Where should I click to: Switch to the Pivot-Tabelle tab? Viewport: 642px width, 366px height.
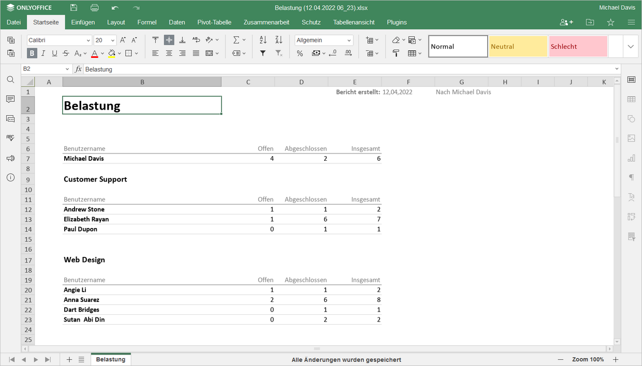point(214,22)
